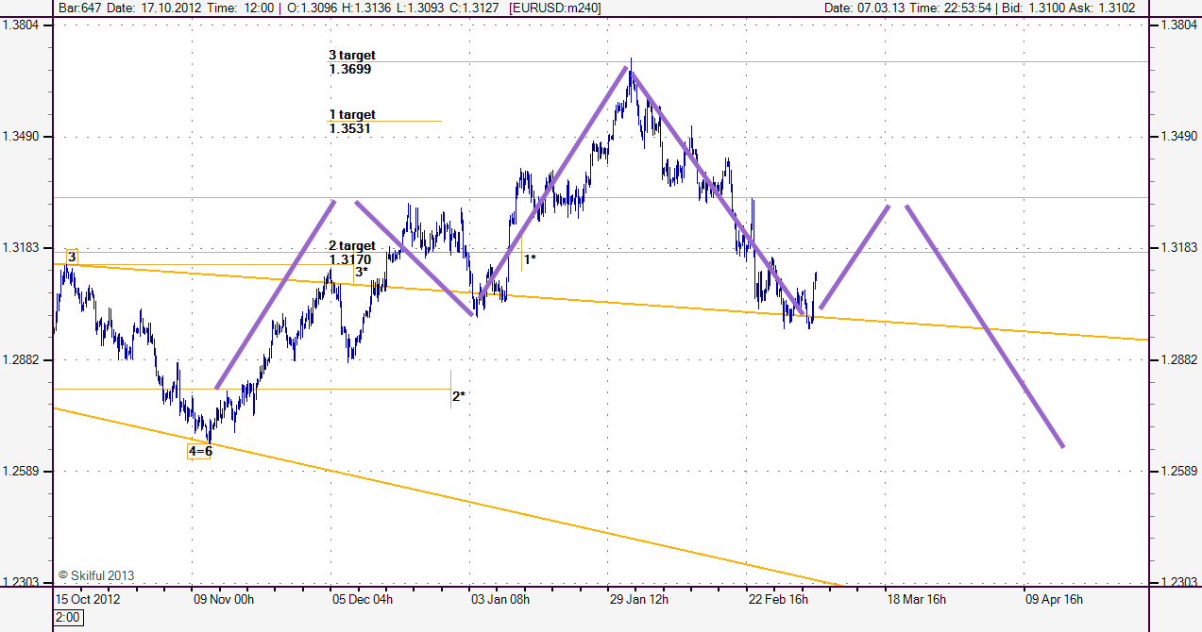Select the '4=6' wave marker box
Image resolution: width=1202 pixels, height=632 pixels.
[200, 452]
